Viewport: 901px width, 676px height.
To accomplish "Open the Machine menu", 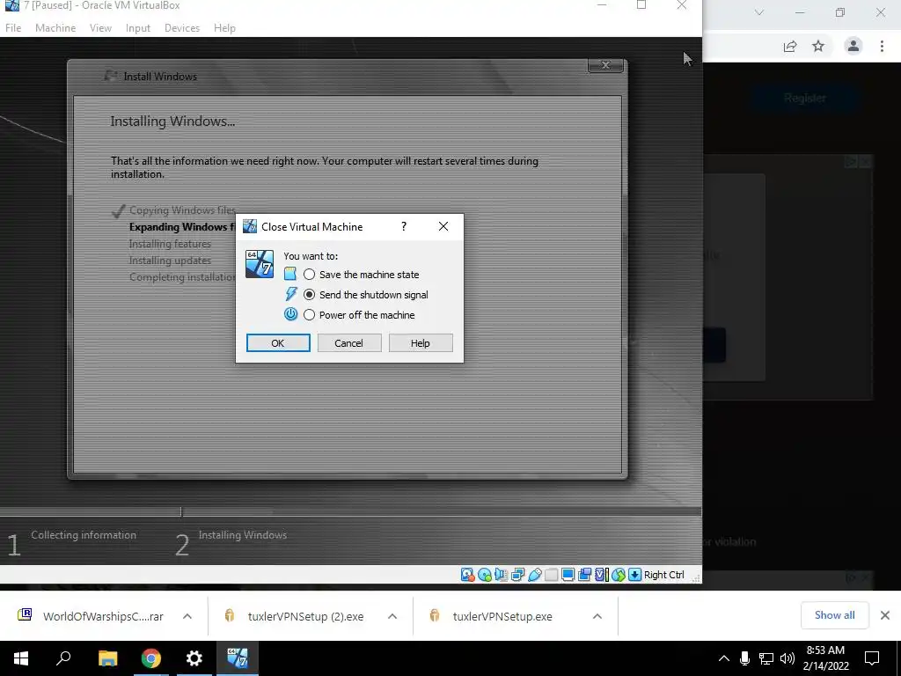I will tap(55, 27).
